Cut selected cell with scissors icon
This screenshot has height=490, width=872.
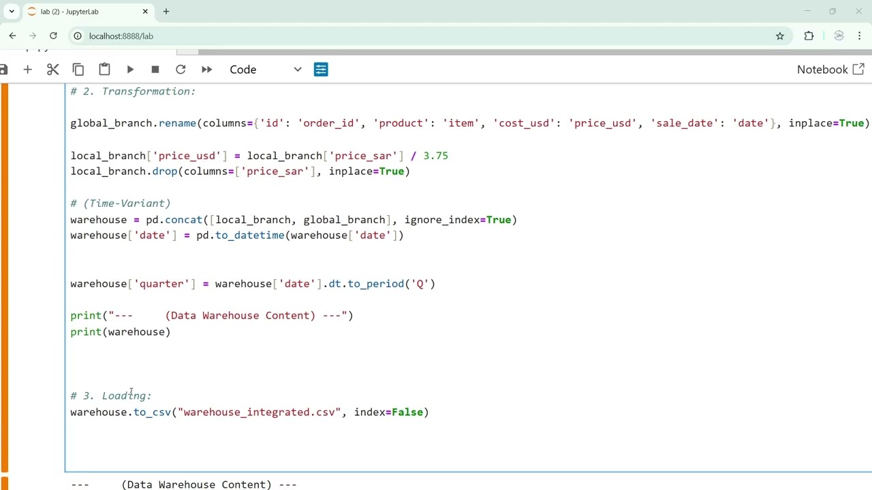click(x=52, y=69)
